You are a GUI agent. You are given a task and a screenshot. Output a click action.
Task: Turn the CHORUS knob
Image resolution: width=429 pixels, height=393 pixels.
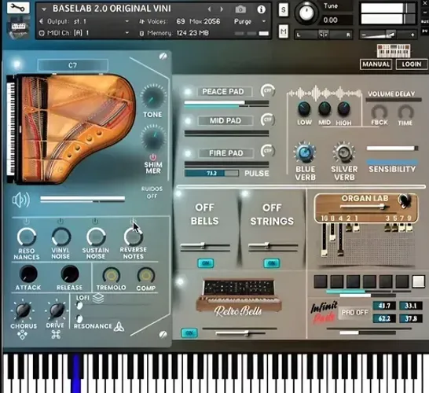coord(24,310)
